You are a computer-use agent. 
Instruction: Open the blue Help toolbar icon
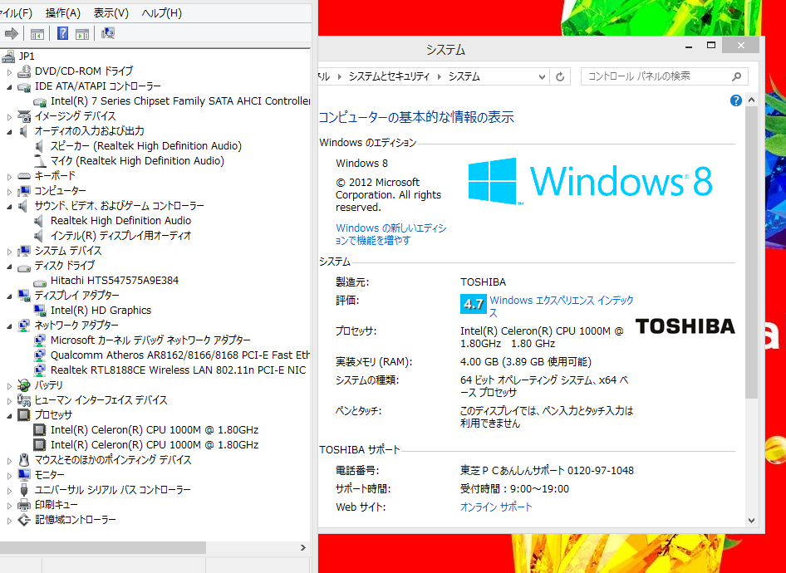coord(62,33)
